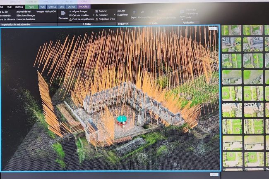Select the first thumbnail in the second image row

(231, 44)
